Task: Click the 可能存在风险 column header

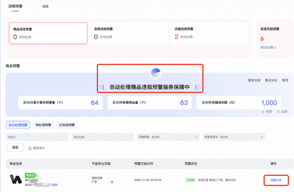Action: [x=101, y=164]
